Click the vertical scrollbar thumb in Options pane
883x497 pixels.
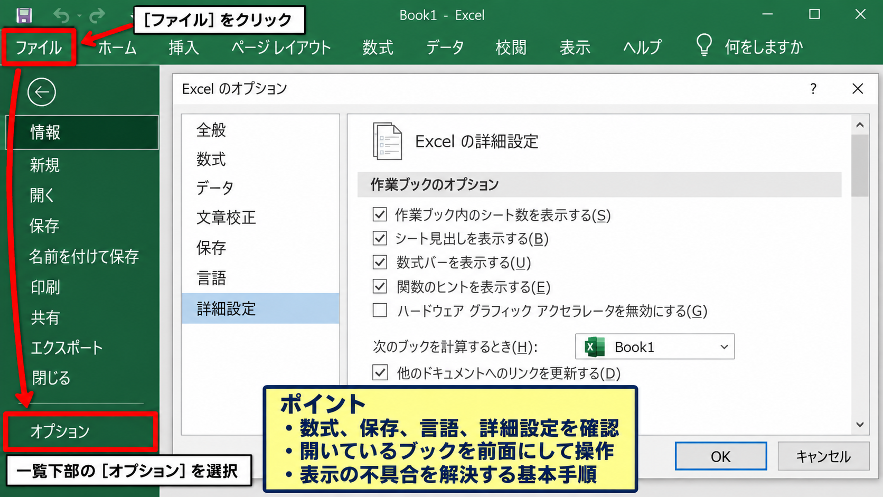(x=860, y=165)
